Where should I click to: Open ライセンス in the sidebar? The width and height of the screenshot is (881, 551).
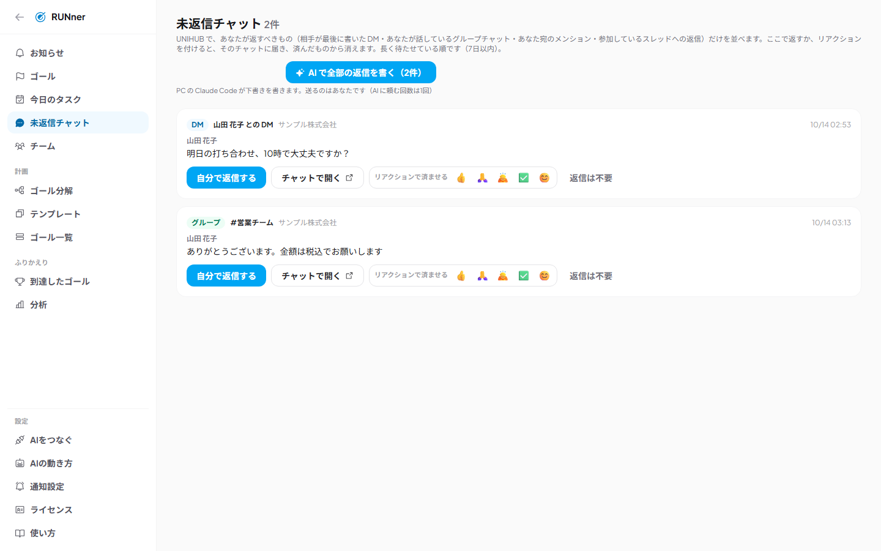point(78,509)
